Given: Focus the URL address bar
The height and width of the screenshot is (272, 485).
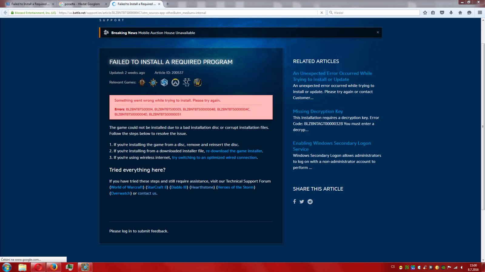Looking at the screenshot, I should 188,13.
